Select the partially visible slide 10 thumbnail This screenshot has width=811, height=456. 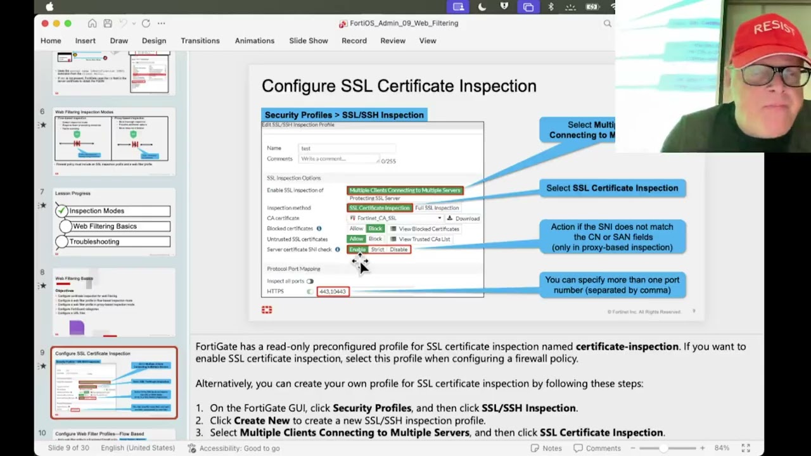click(x=114, y=434)
